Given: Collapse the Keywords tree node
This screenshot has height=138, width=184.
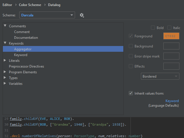Looking at the screenshot, I should click(5, 43).
